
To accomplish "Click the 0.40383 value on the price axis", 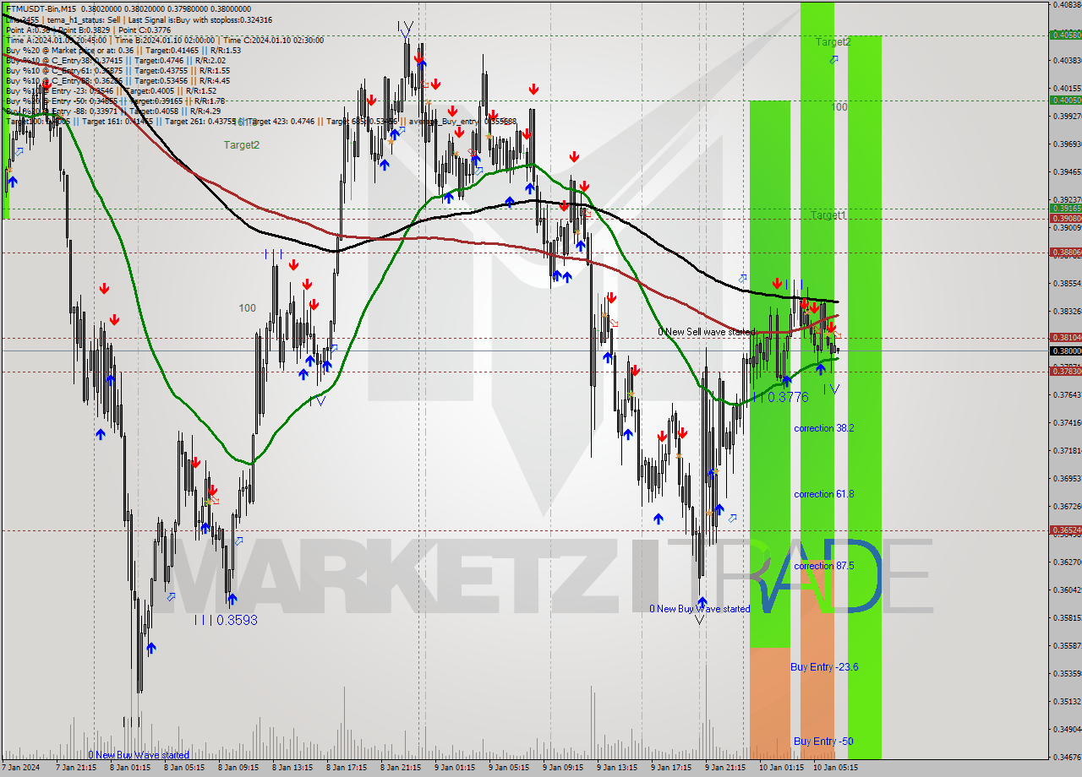I will point(1068,60).
